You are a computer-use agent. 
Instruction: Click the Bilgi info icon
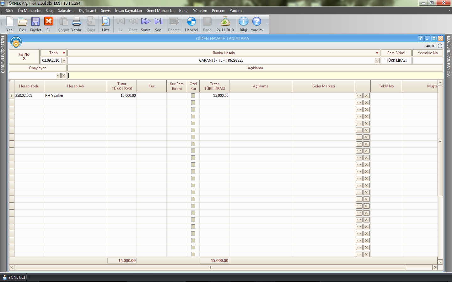(x=243, y=22)
